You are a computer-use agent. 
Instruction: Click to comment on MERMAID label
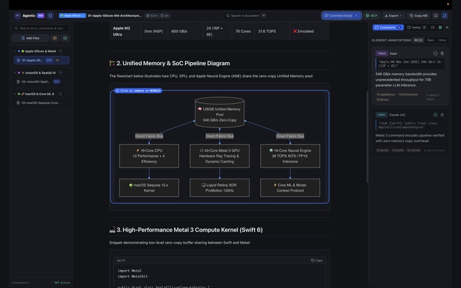[x=138, y=90]
